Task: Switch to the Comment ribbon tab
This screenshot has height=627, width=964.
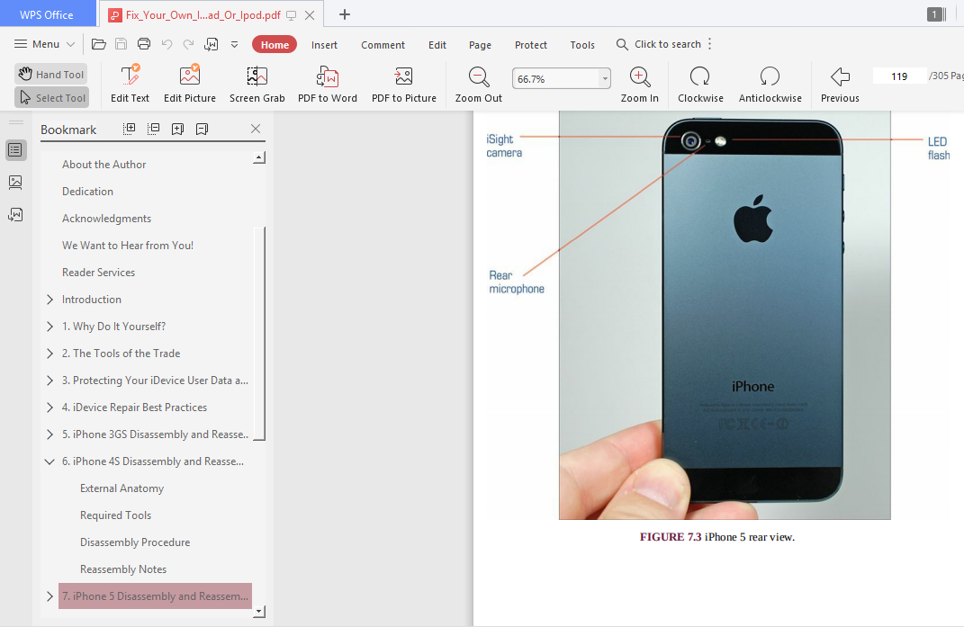Action: [383, 45]
